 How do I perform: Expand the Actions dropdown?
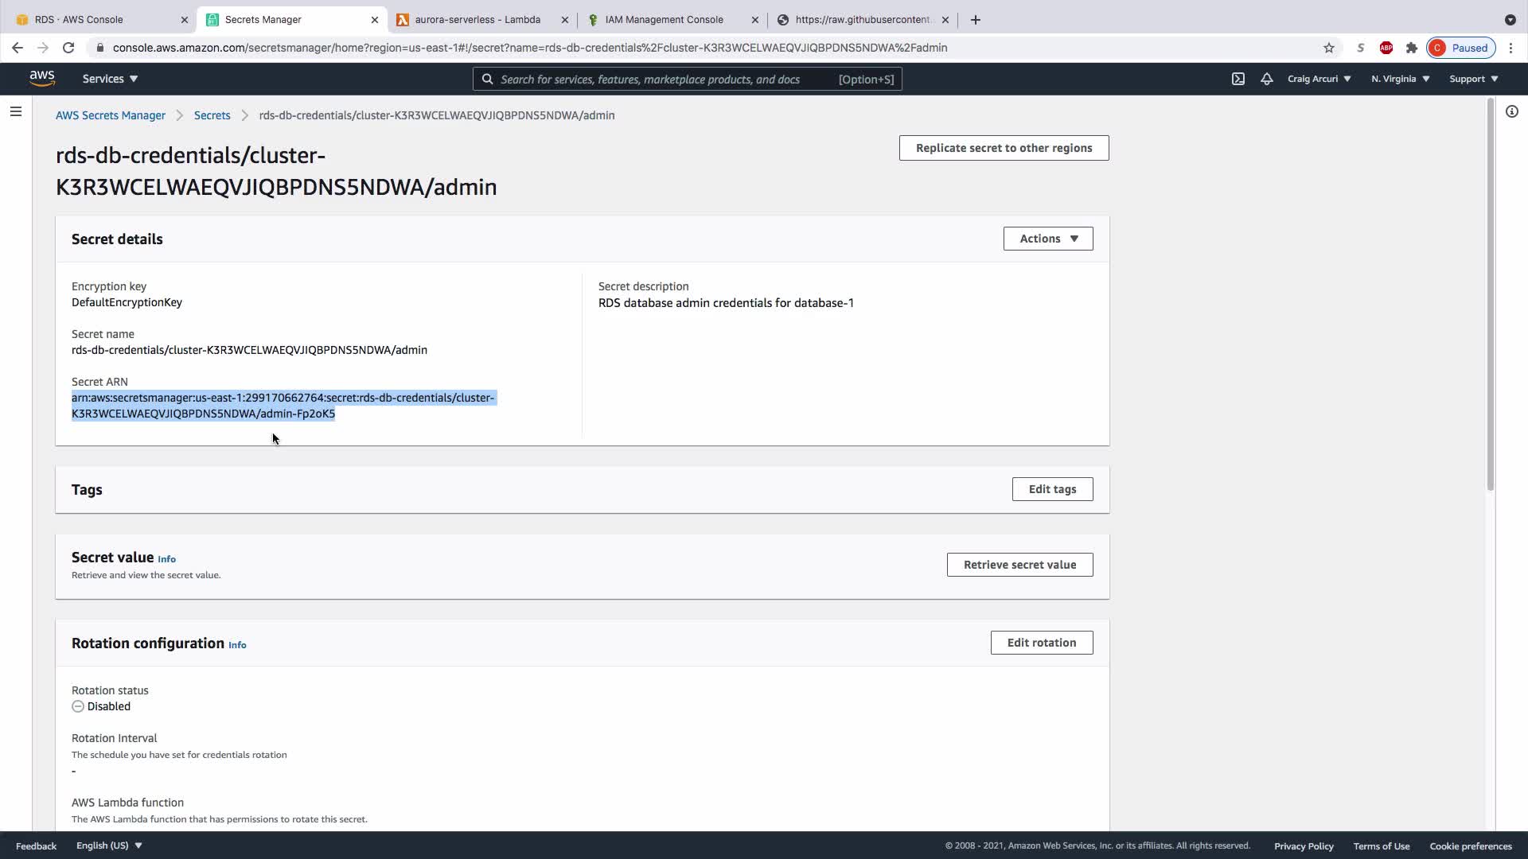point(1047,239)
